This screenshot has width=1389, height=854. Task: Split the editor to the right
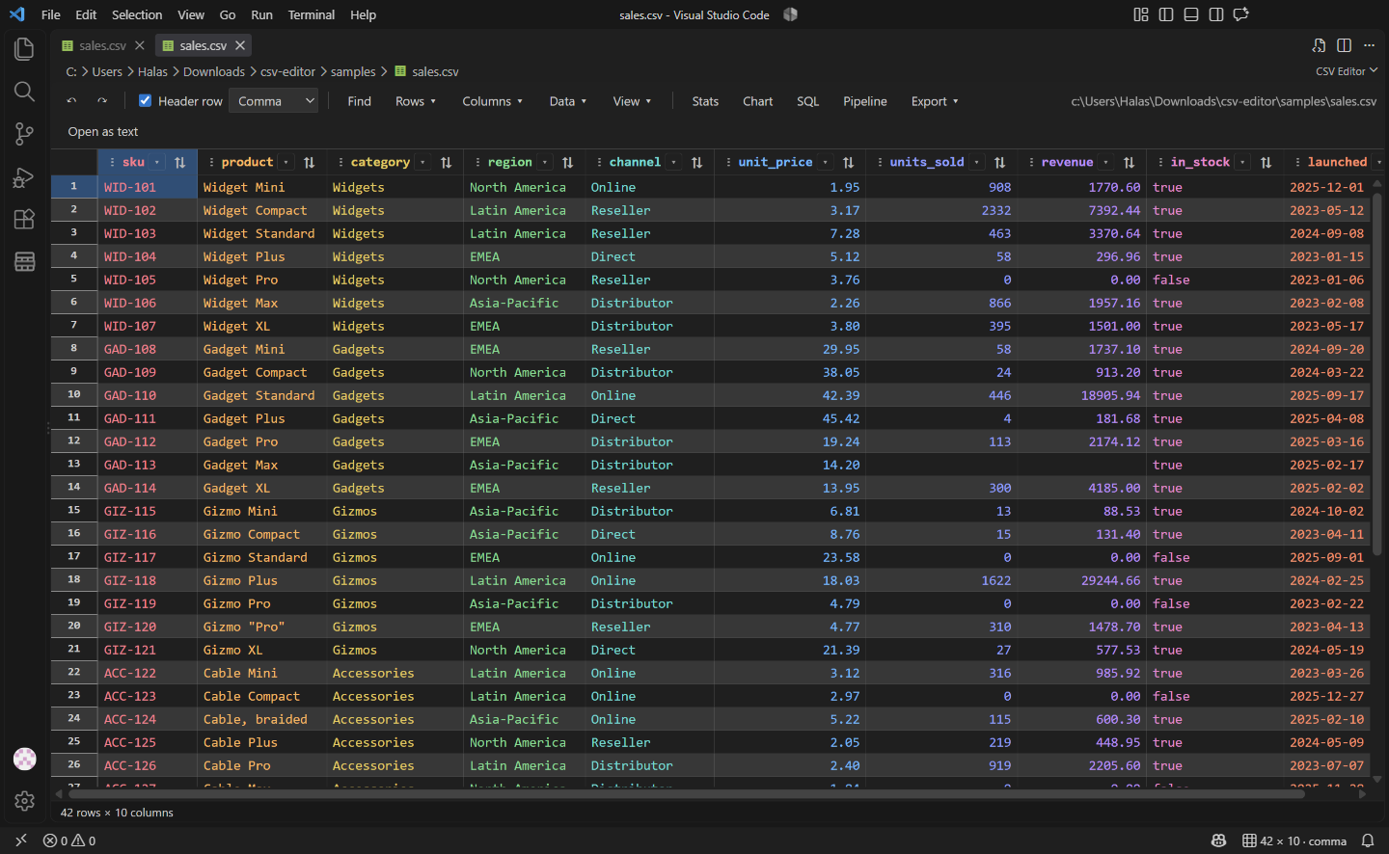coord(1344,45)
